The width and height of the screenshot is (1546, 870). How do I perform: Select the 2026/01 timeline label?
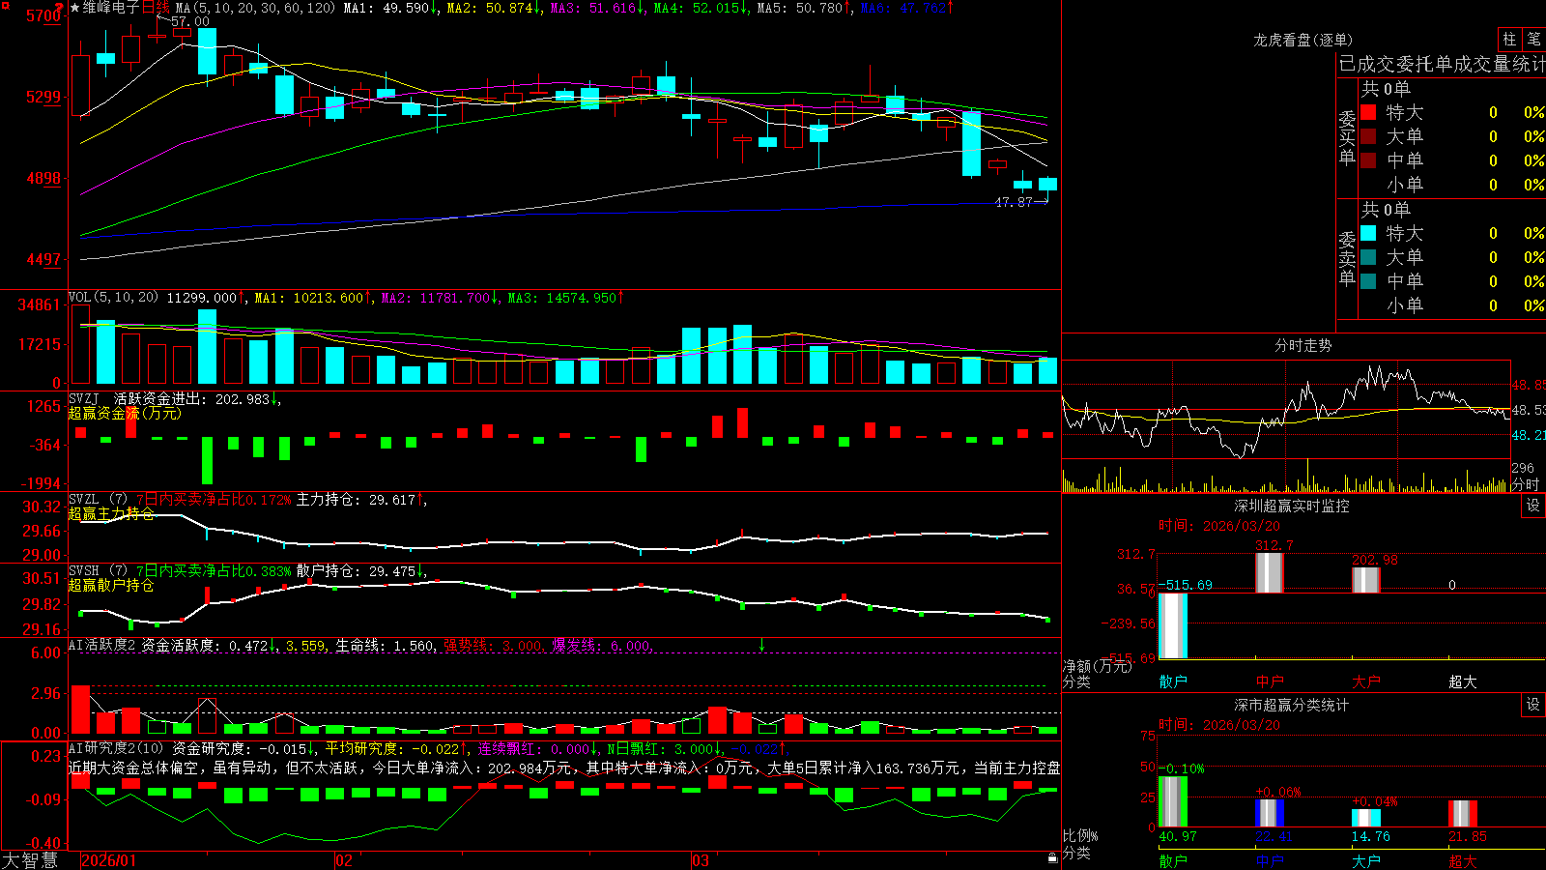point(109,860)
